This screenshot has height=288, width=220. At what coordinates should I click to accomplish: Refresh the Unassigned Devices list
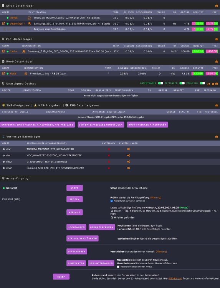(x=208, y=84)
